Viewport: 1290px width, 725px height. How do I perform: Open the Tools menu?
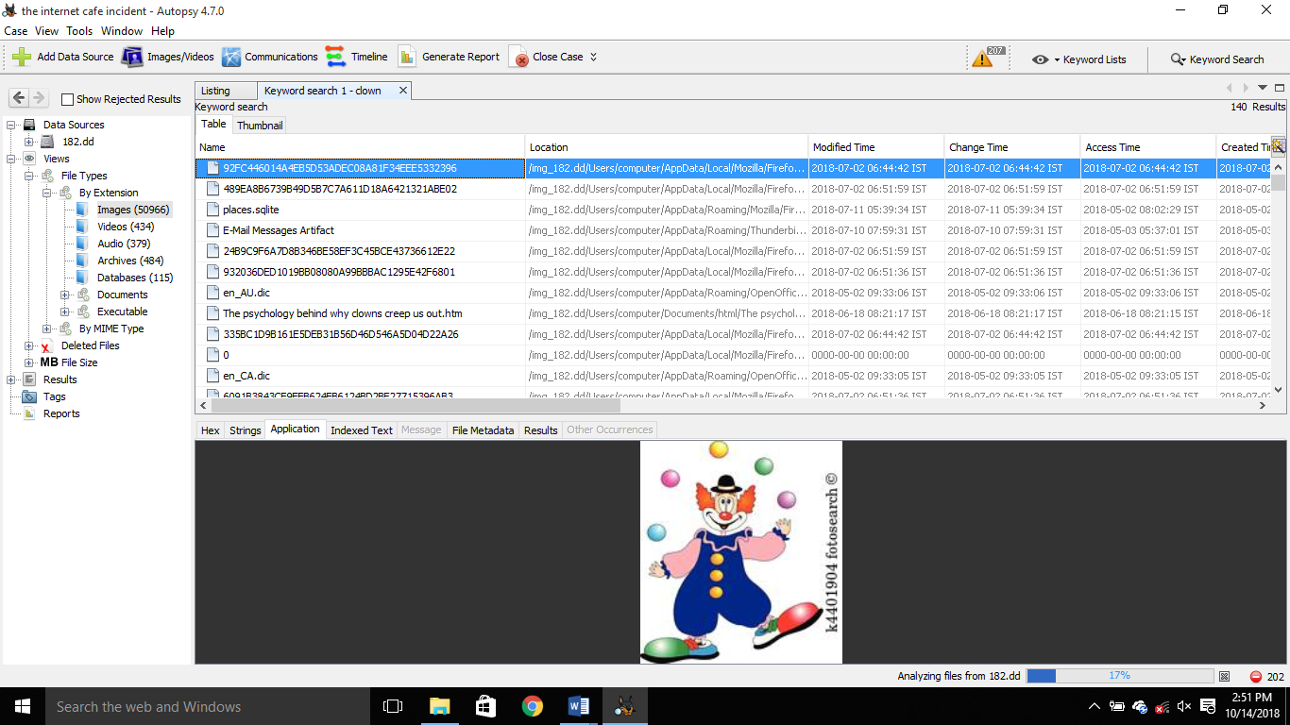point(79,31)
